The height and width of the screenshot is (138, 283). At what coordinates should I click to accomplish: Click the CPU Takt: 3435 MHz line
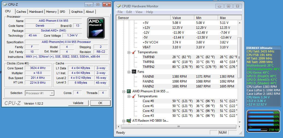[x=260, y=51]
